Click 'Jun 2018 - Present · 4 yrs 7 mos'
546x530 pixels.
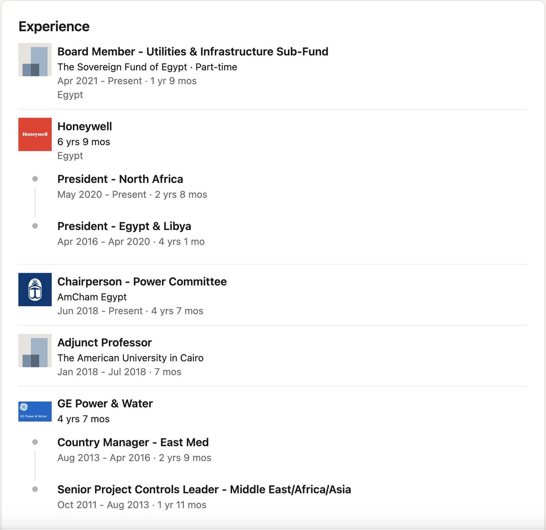point(130,311)
